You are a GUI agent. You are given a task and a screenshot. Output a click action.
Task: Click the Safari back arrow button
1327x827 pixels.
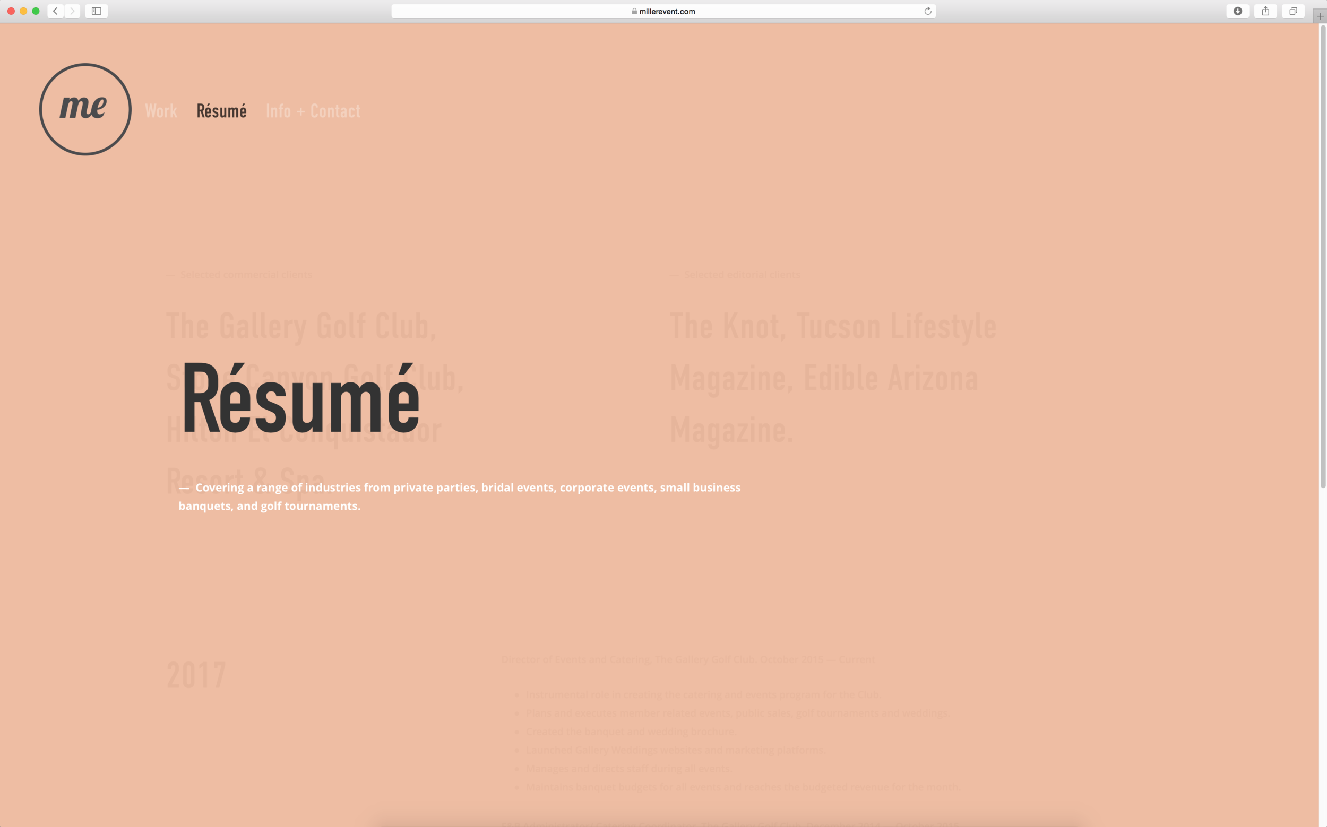(x=55, y=11)
